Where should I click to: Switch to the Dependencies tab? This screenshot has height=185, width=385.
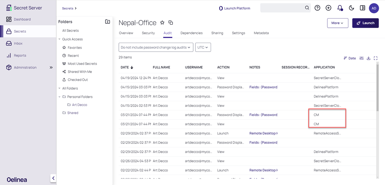pyautogui.click(x=191, y=33)
